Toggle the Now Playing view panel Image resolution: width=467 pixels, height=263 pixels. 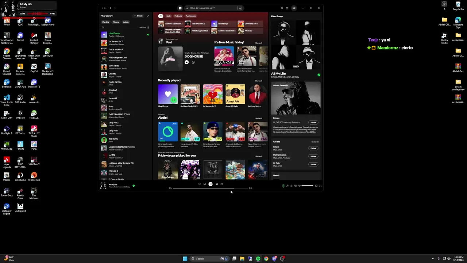(283, 186)
